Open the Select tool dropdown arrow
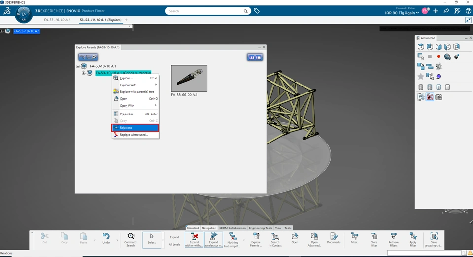 (x=163, y=240)
